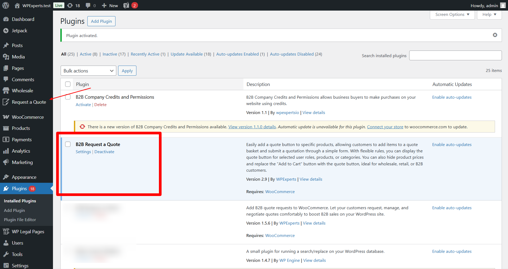
Task: Select the Wholesale sidebar icon
Action: [x=6, y=90]
